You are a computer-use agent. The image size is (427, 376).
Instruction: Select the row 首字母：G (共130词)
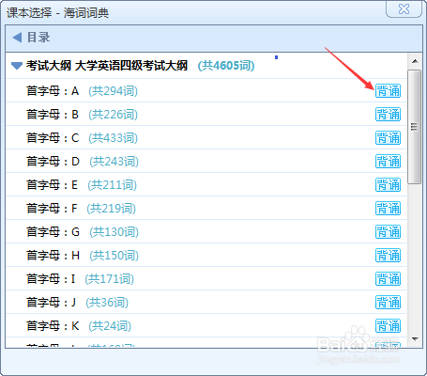pyautogui.click(x=206, y=232)
